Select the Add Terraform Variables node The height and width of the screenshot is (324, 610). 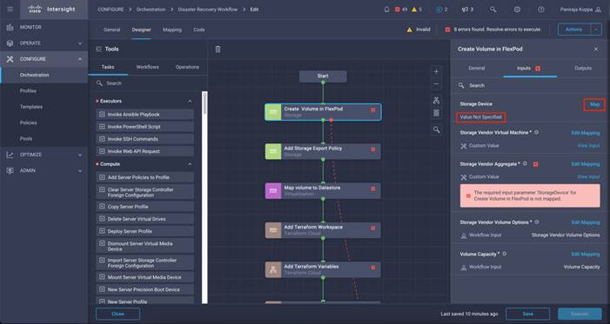point(323,269)
